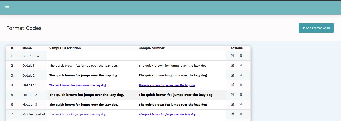Edit the Blank Row format code
This screenshot has width=341, height=121.
(x=232, y=56)
